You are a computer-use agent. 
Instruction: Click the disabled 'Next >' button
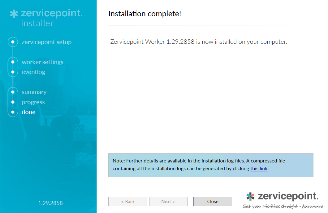(168, 202)
